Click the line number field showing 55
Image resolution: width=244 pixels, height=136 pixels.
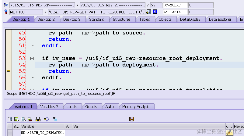pyautogui.click(x=156, y=5)
